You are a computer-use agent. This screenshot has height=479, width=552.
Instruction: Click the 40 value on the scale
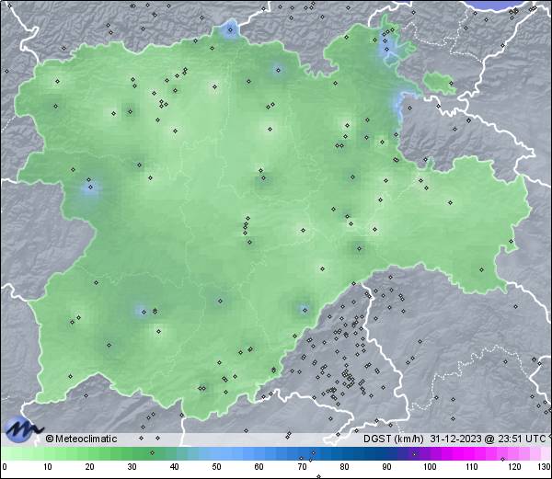point(174,467)
